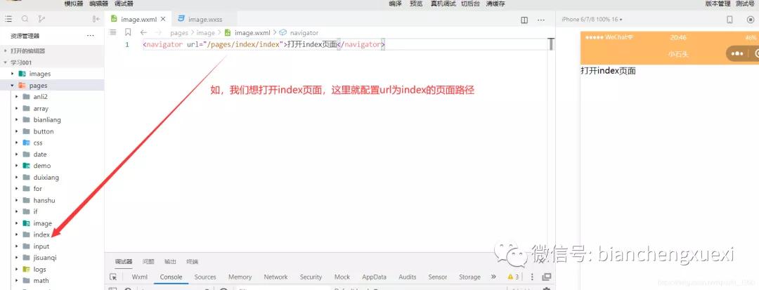Split the editor with the layout icon
The height and width of the screenshot is (290, 759).
pos(524,20)
